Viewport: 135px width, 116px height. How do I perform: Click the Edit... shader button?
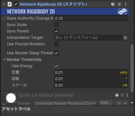click(106, 103)
